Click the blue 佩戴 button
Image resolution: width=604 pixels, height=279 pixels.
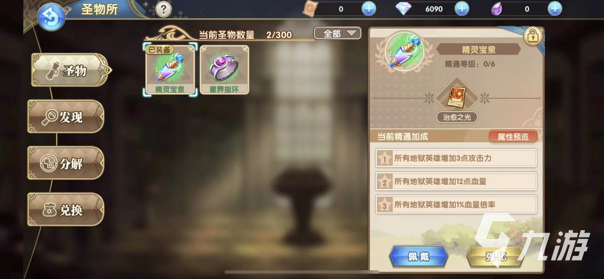(419, 257)
